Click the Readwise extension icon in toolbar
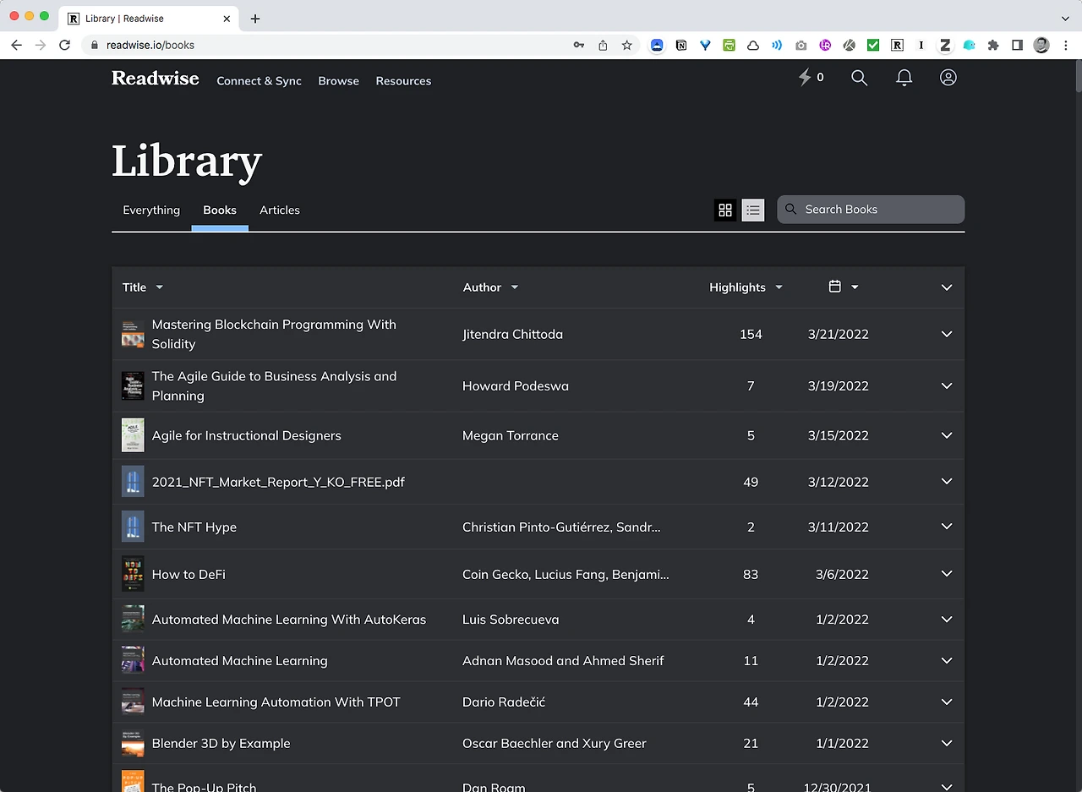1082x792 pixels. tap(898, 45)
